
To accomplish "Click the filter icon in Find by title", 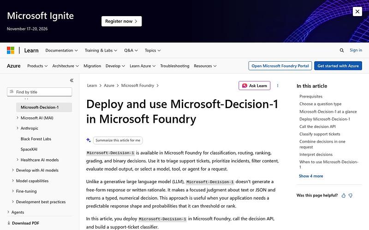I will click(x=12, y=92).
